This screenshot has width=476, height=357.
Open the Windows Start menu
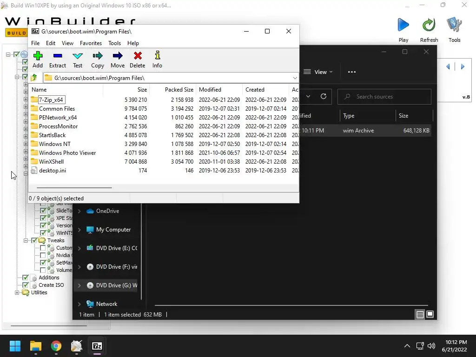tap(15, 346)
